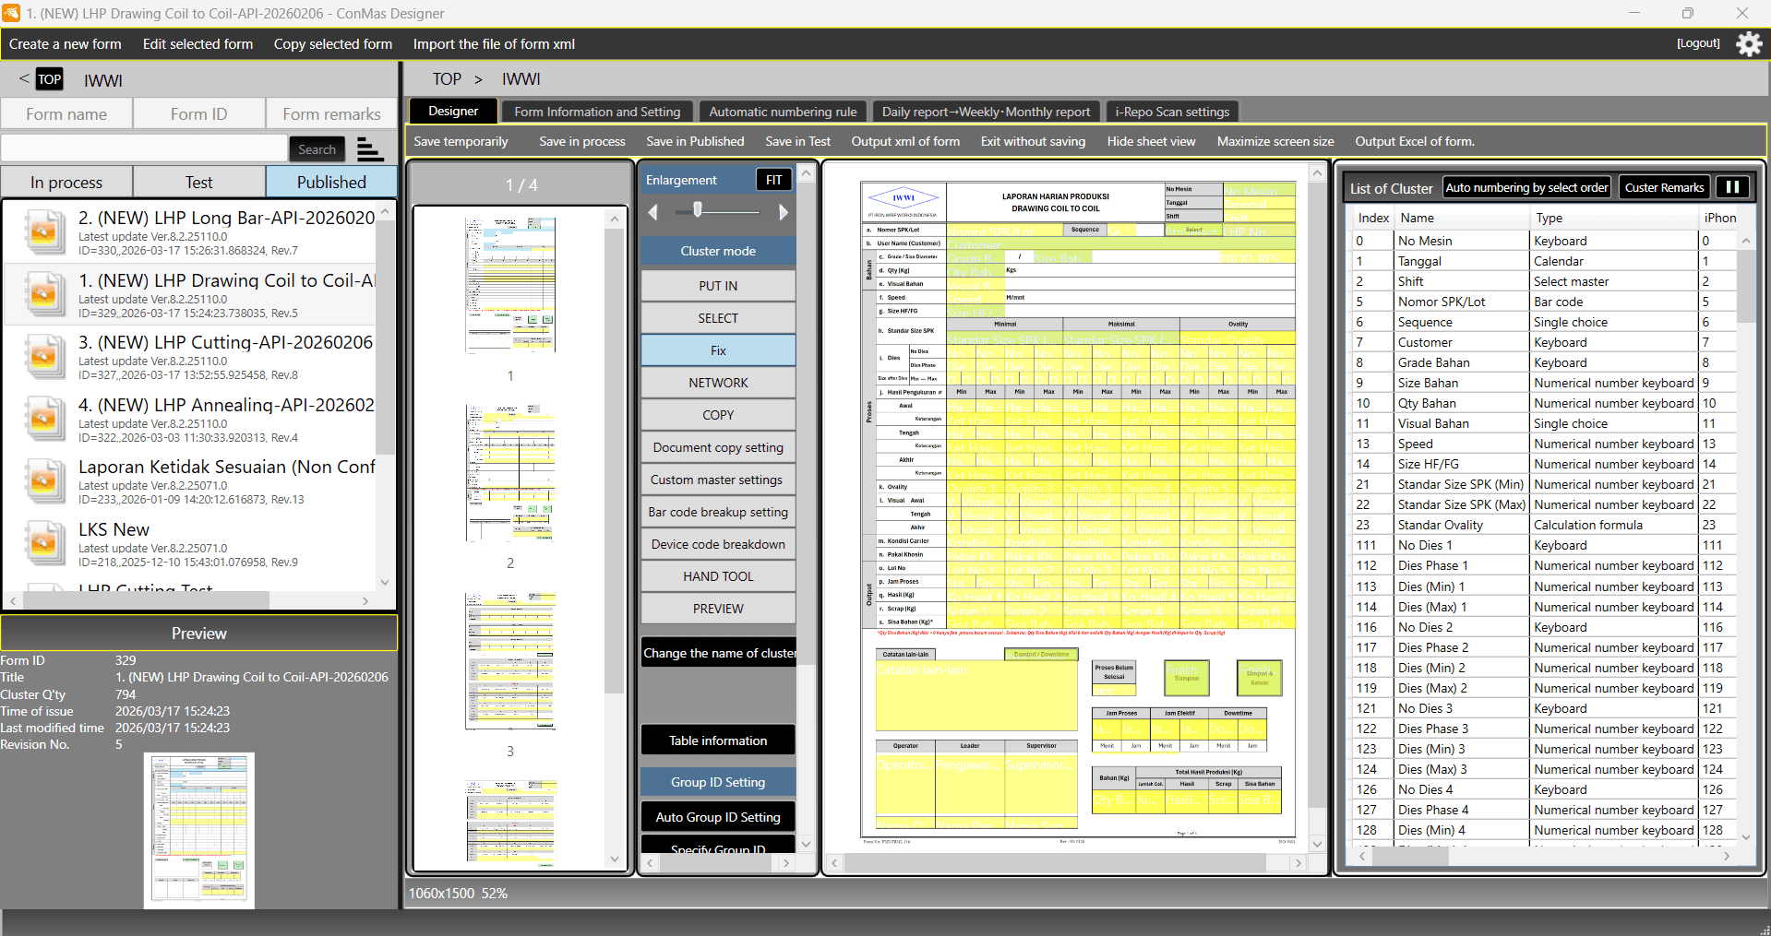Open i-Repo Scan settings tab
1771x936 pixels.
point(1172,112)
